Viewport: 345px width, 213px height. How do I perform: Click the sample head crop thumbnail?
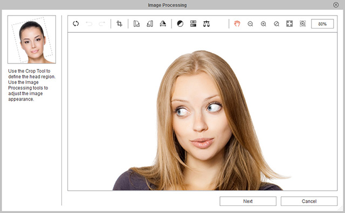coord(32,39)
